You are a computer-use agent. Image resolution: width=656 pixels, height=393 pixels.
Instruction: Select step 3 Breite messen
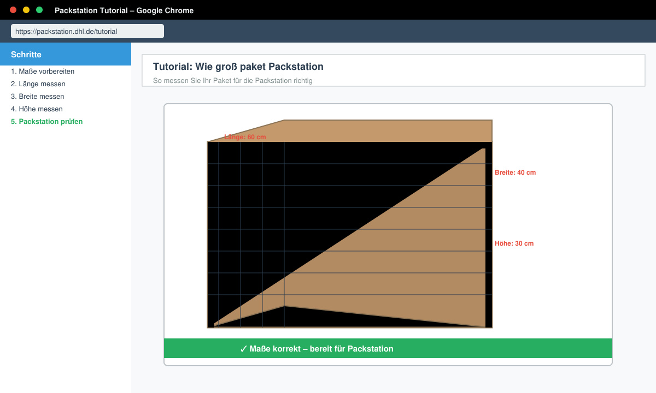tap(38, 97)
